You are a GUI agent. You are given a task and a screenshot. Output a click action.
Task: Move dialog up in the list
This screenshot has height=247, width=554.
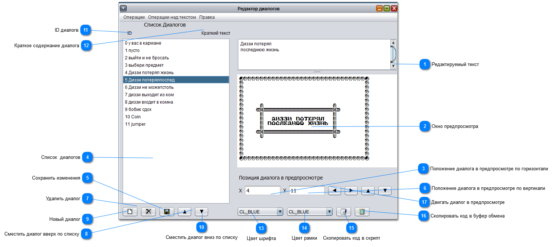(185, 212)
